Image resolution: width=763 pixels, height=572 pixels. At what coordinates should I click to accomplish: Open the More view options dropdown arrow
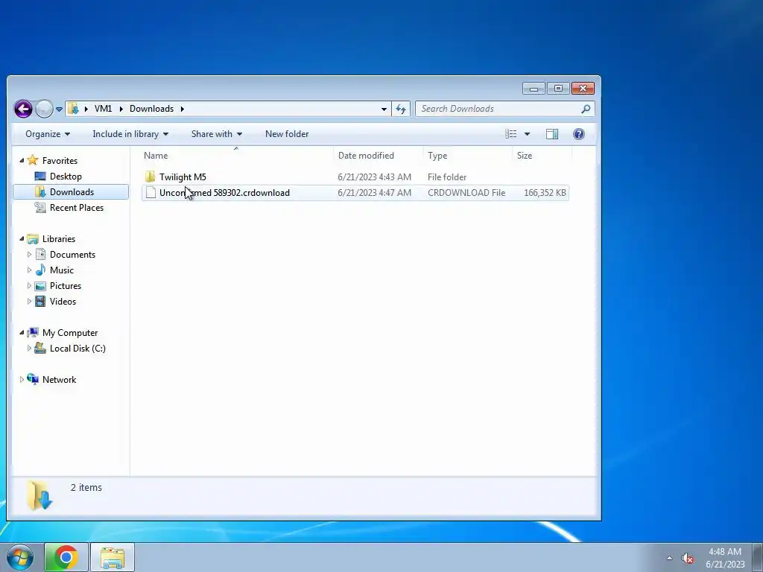[x=527, y=134]
